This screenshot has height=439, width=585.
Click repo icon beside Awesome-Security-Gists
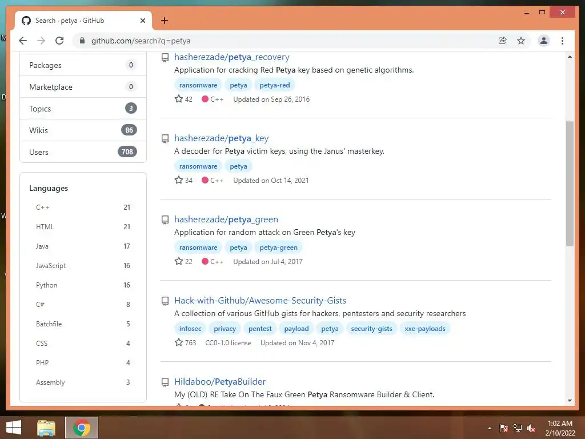coord(165,301)
